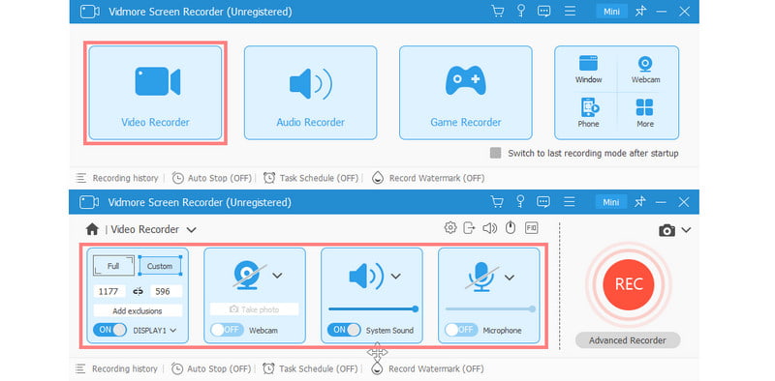Expand the Video Recorder mode dropdown

[x=191, y=230]
